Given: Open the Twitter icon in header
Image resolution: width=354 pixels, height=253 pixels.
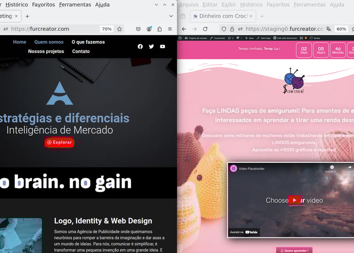Looking at the screenshot, I should point(151,46).
